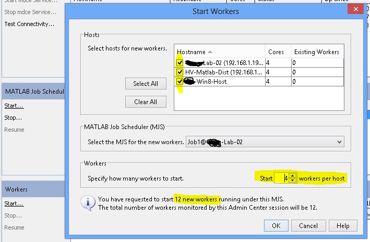Image resolution: width=370 pixels, height=242 pixels.
Task: Select the Win8-Host hostname row text
Action: [x=211, y=82]
